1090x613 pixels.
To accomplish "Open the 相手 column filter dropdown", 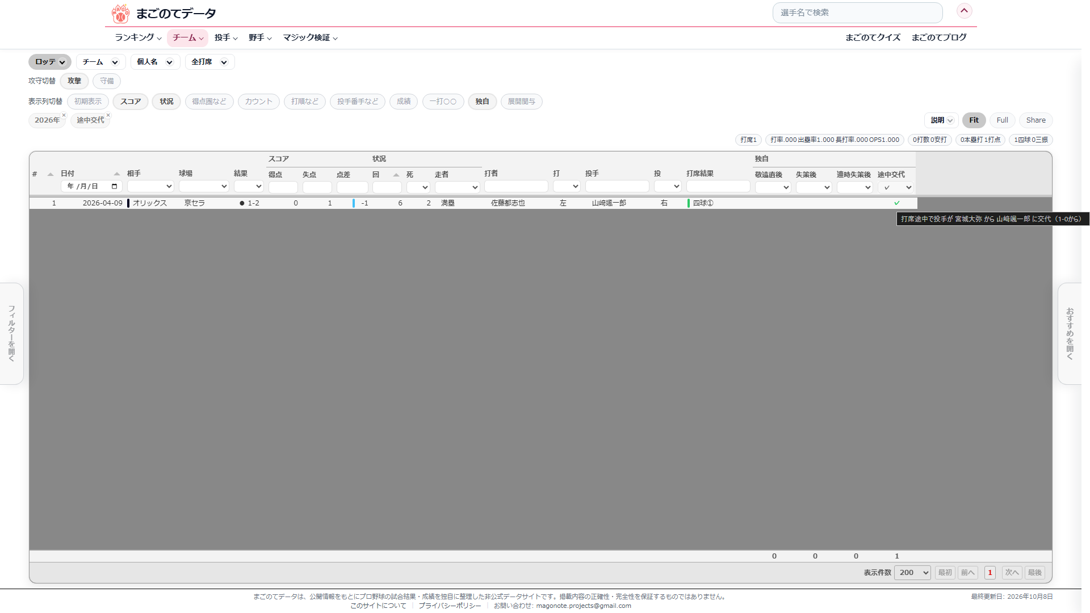I will (x=150, y=186).
